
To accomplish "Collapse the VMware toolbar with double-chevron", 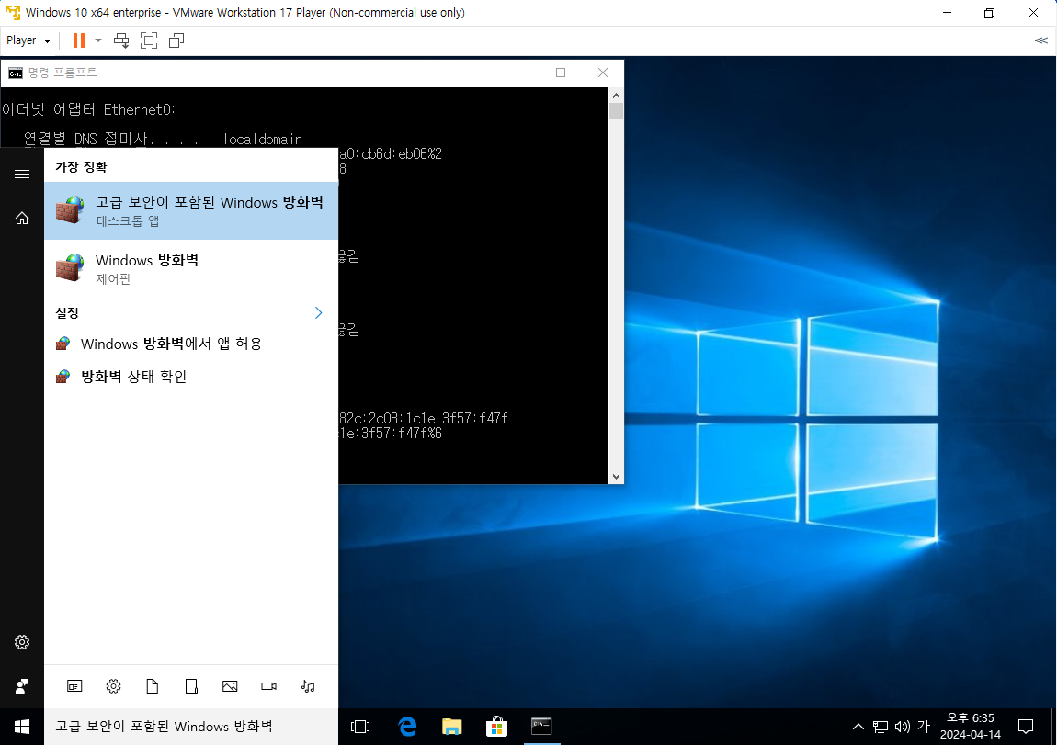I will (x=1040, y=40).
